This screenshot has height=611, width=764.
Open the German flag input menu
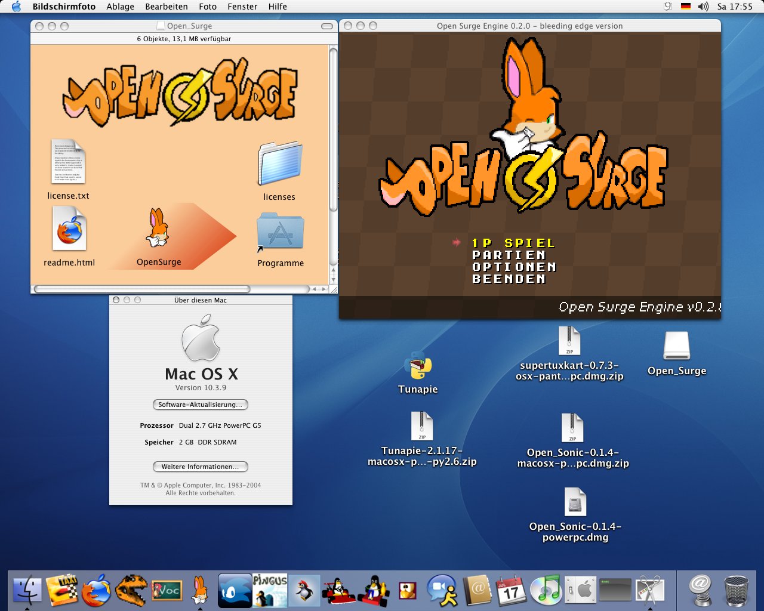[x=686, y=7]
